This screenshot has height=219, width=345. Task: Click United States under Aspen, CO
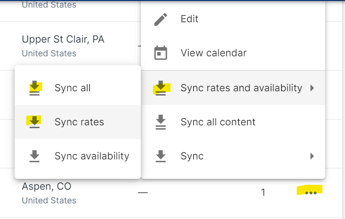click(49, 201)
